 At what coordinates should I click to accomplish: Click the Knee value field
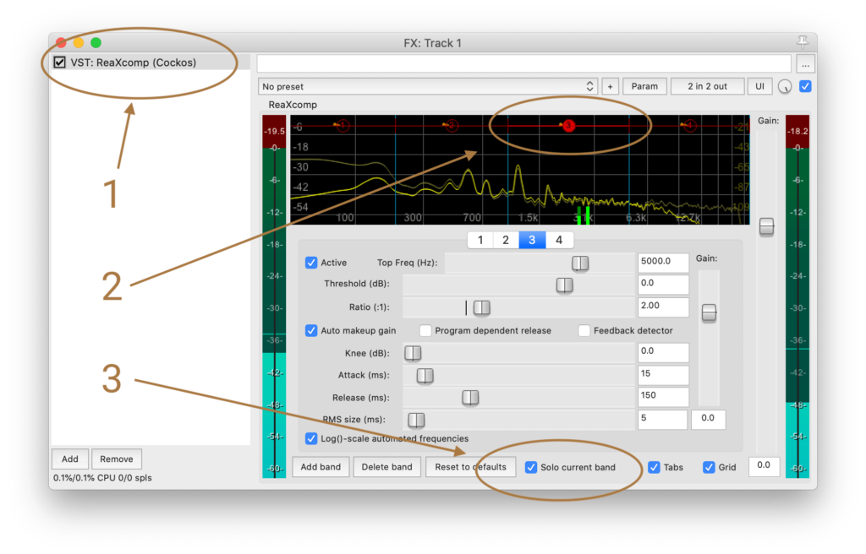click(663, 353)
